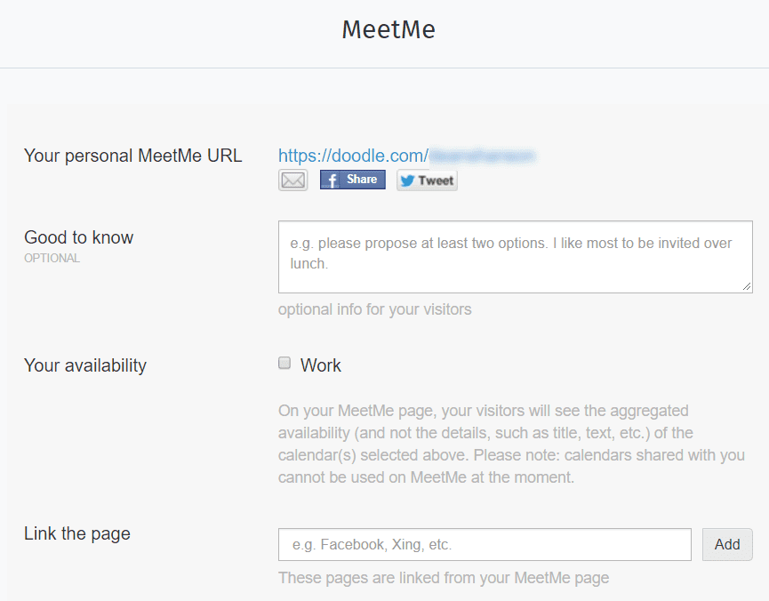Share the MeetMe URL via Tweet button
Screen dimensions: 769x601
coord(427,180)
